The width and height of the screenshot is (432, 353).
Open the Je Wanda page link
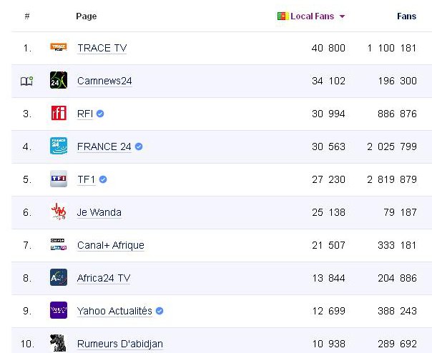tap(99, 212)
